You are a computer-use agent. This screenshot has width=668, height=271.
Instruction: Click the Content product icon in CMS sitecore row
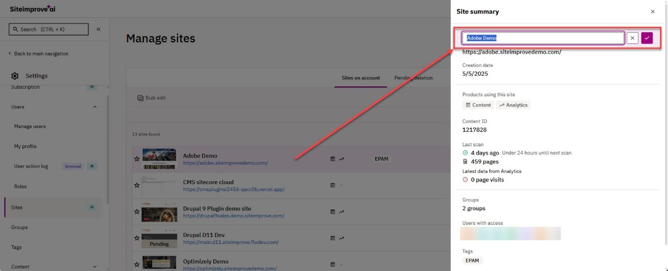pos(333,185)
